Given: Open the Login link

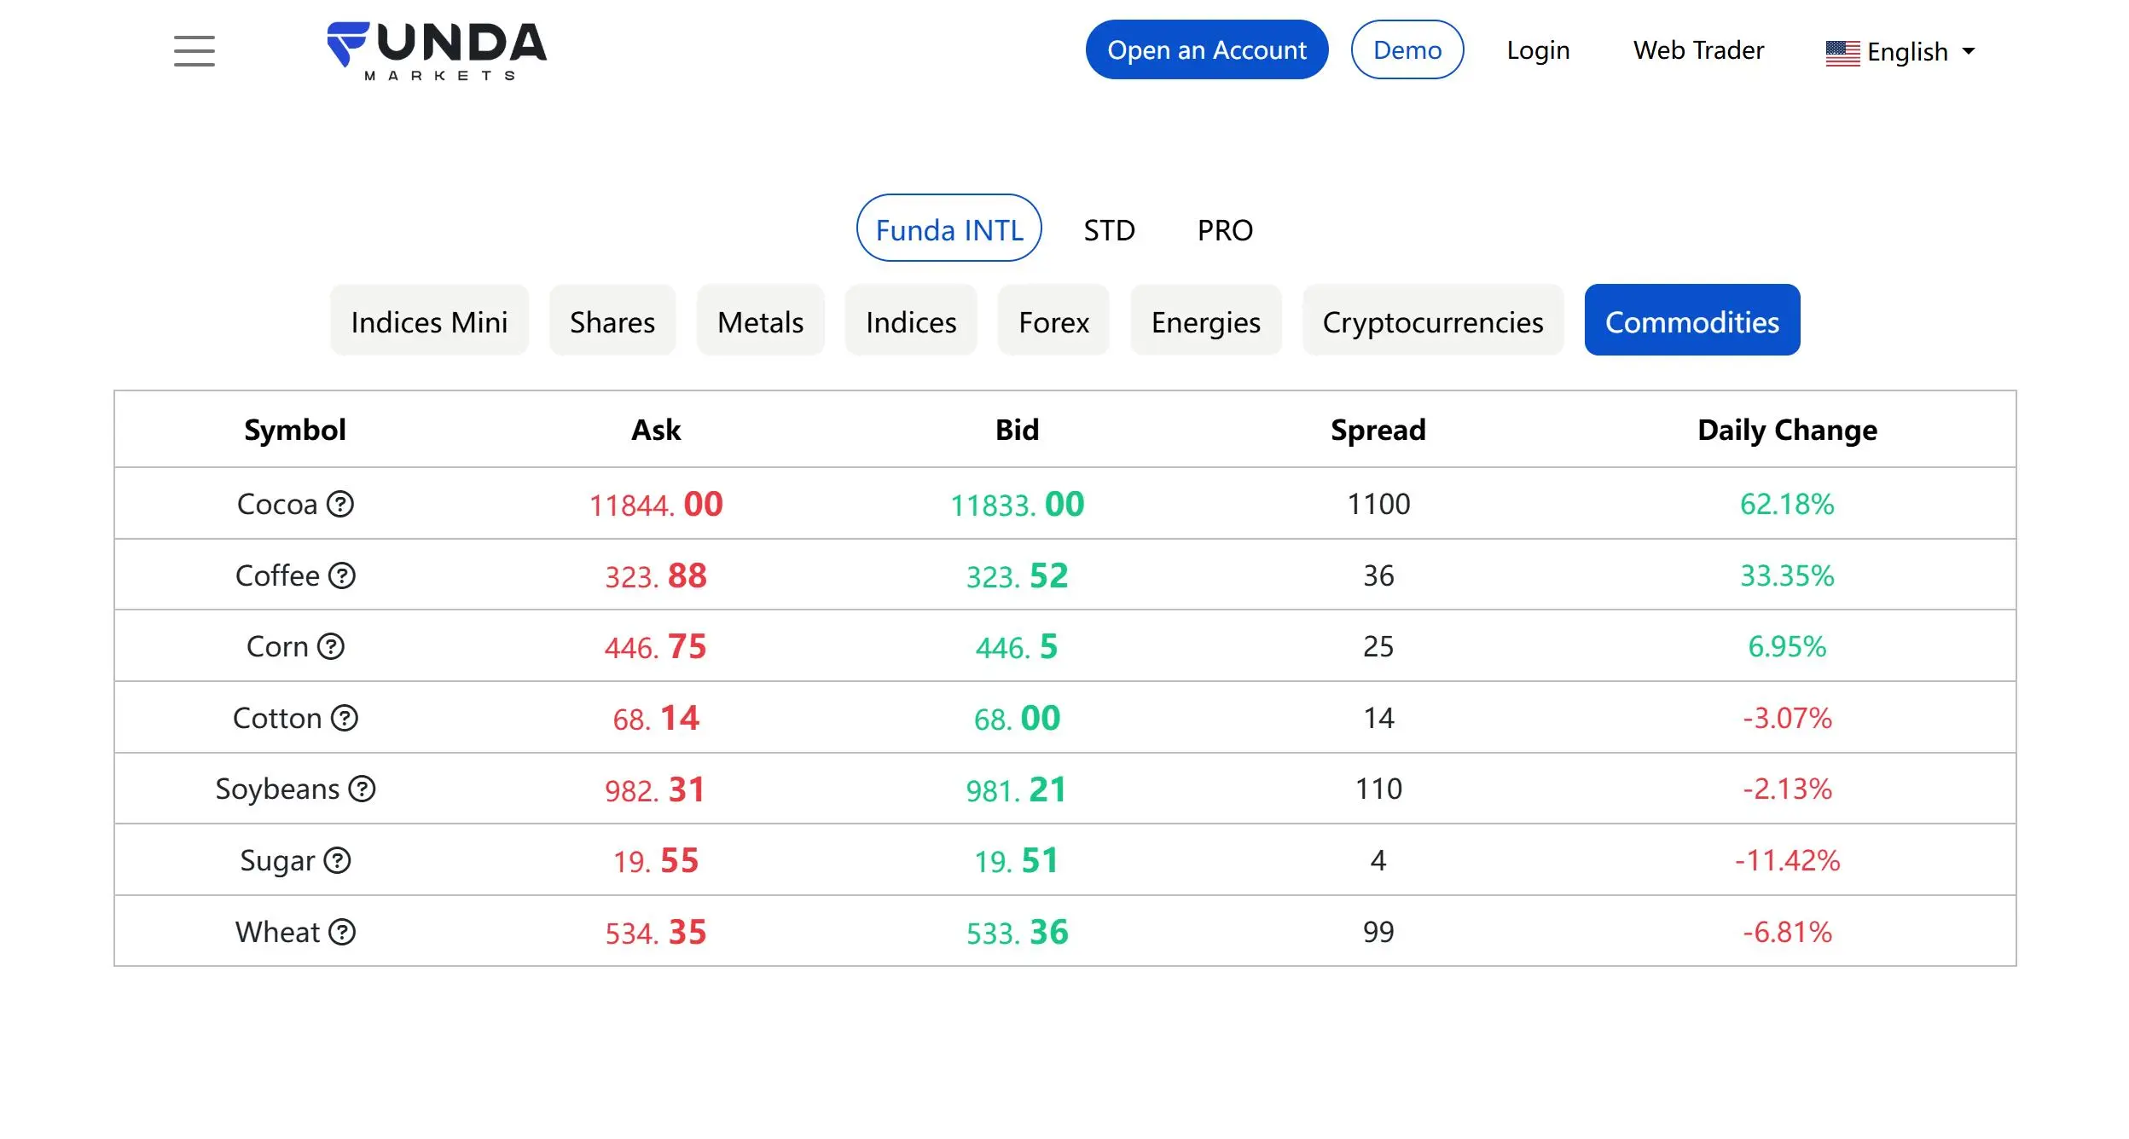Looking at the screenshot, I should 1538,50.
